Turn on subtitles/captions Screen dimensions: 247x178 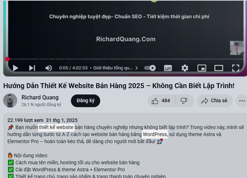click(168, 68)
